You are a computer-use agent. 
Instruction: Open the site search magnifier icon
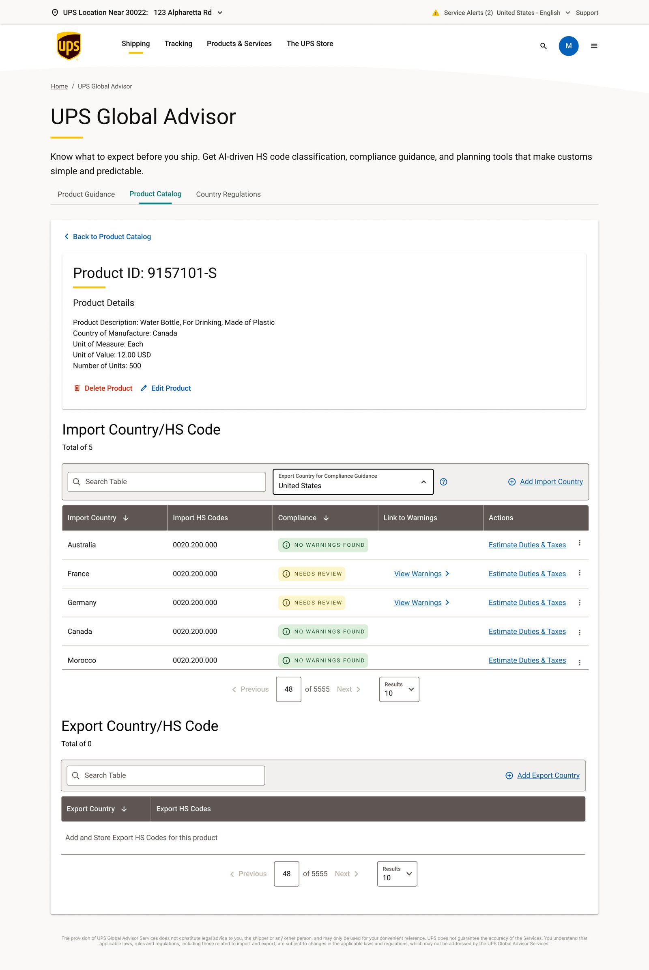coord(544,46)
